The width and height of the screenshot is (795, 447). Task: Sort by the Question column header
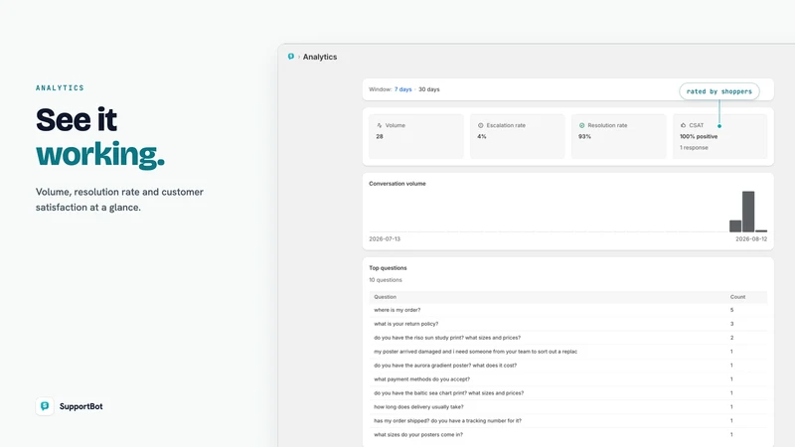click(386, 297)
